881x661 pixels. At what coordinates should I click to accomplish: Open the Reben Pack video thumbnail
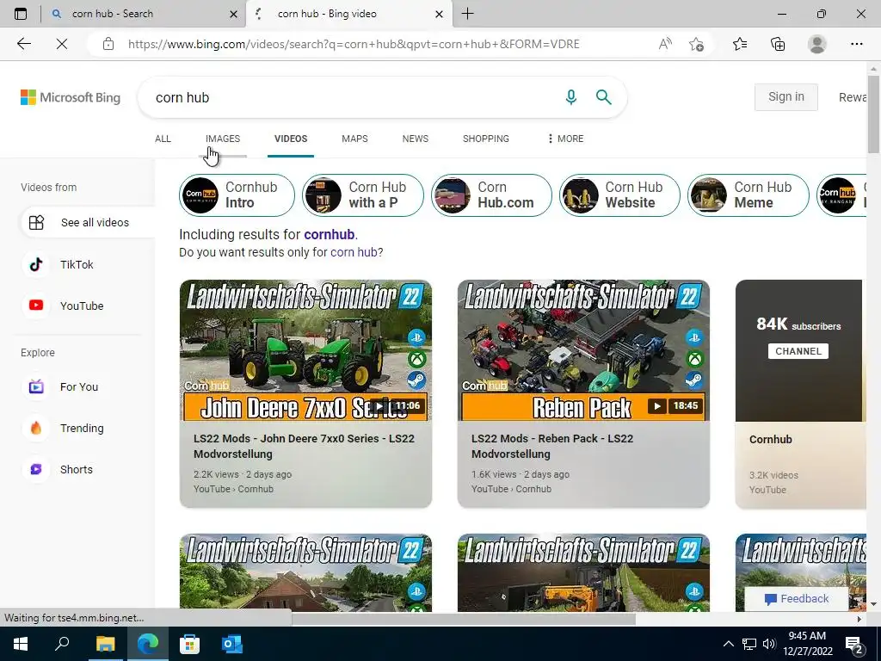[583, 350]
